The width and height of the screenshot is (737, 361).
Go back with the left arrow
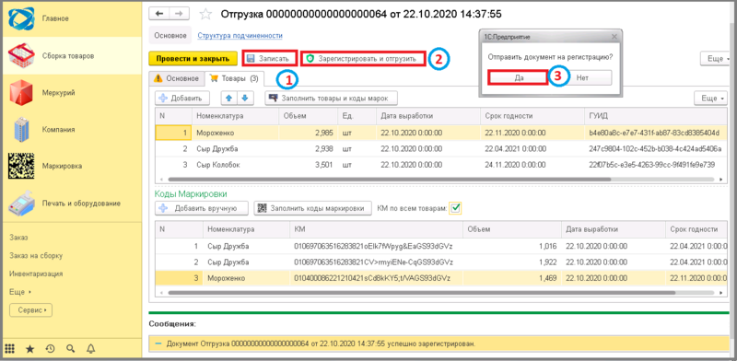click(158, 14)
